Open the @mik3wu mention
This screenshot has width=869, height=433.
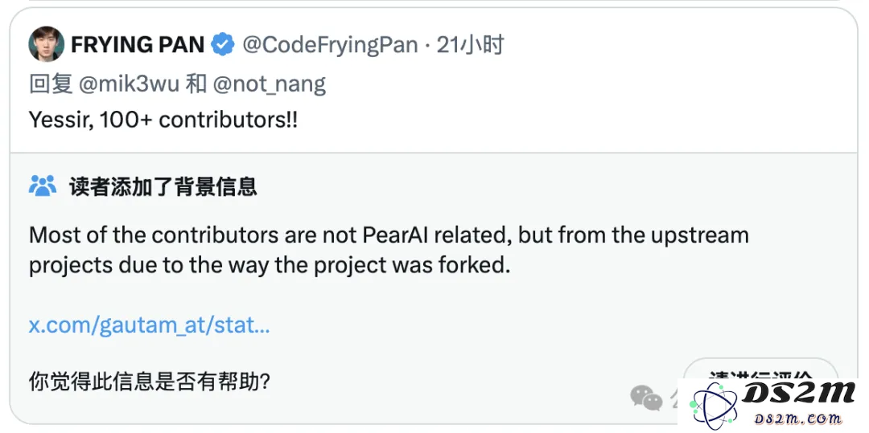click(x=129, y=84)
